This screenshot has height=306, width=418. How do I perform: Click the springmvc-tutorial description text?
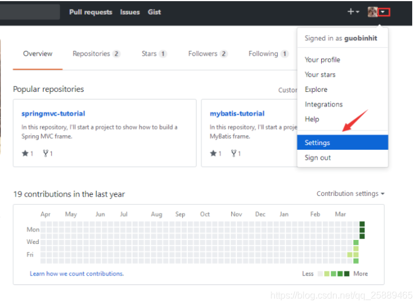click(x=99, y=132)
